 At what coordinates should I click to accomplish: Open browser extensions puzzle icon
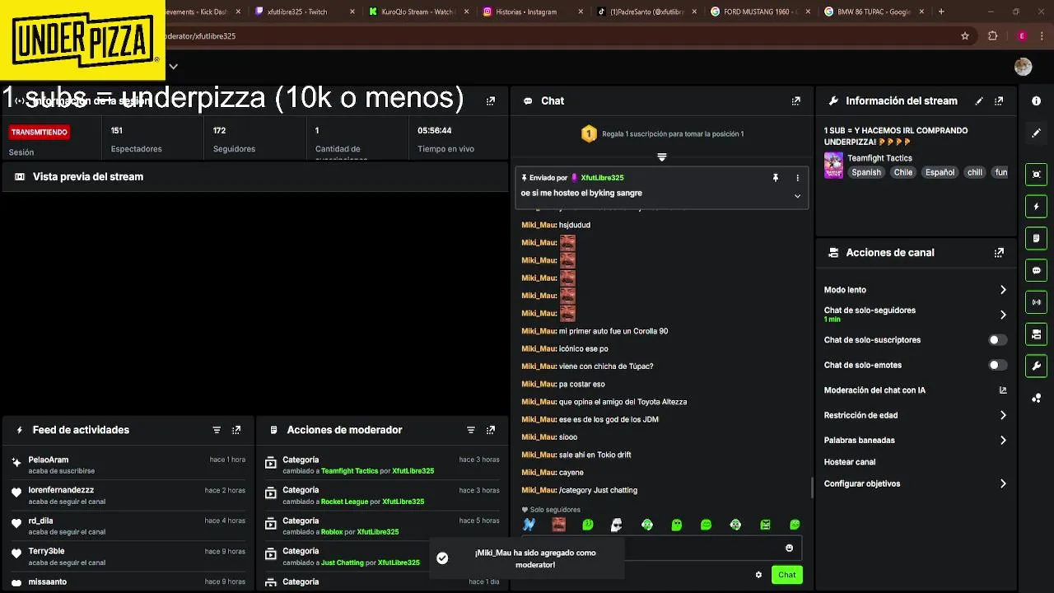pyautogui.click(x=992, y=36)
